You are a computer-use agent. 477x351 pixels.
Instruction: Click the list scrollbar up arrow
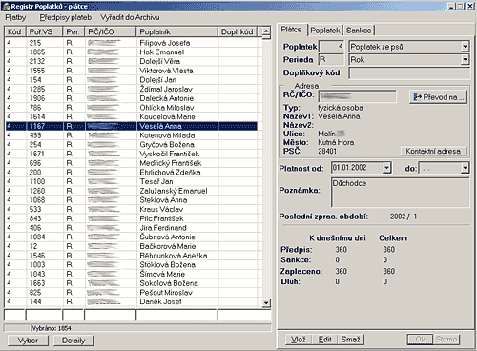266,31
